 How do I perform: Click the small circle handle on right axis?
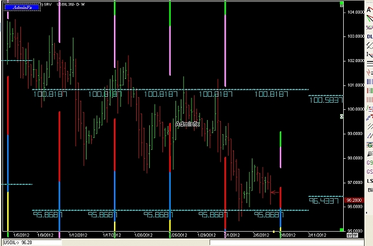(341, 116)
